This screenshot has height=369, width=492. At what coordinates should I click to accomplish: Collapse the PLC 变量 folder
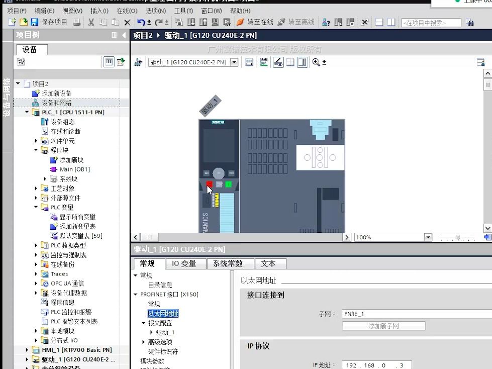36,207
